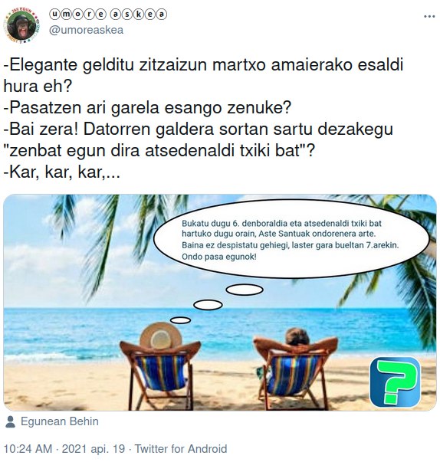Click the green question mark logo
The image size is (440, 462).
(395, 382)
